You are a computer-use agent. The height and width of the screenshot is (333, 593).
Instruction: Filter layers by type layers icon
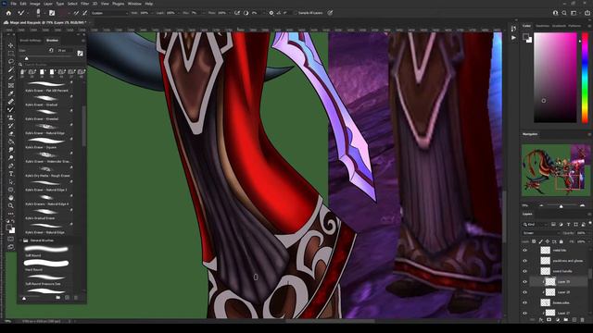pyautogui.click(x=568, y=224)
